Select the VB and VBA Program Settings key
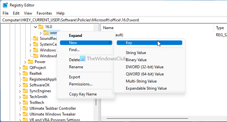Image resolution: width=227 pixels, height=122 pixels. (x=55, y=120)
